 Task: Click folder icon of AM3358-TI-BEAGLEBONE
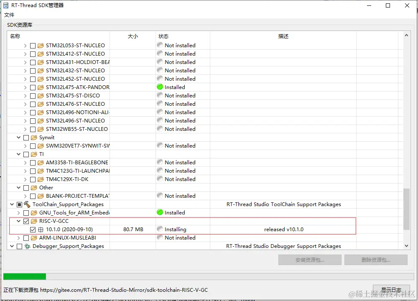click(41, 163)
